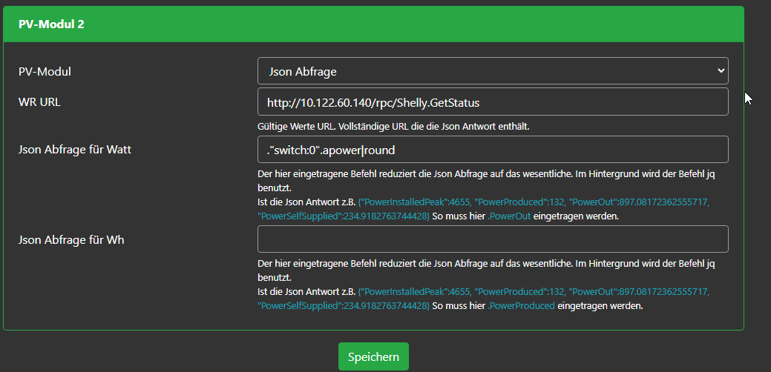This screenshot has width=771, height=372.
Task: Click the empty Json Abfrage für Wh field
Action: tap(492, 239)
